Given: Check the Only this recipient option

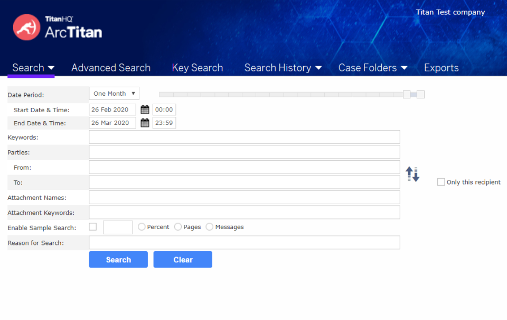Looking at the screenshot, I should point(441,181).
